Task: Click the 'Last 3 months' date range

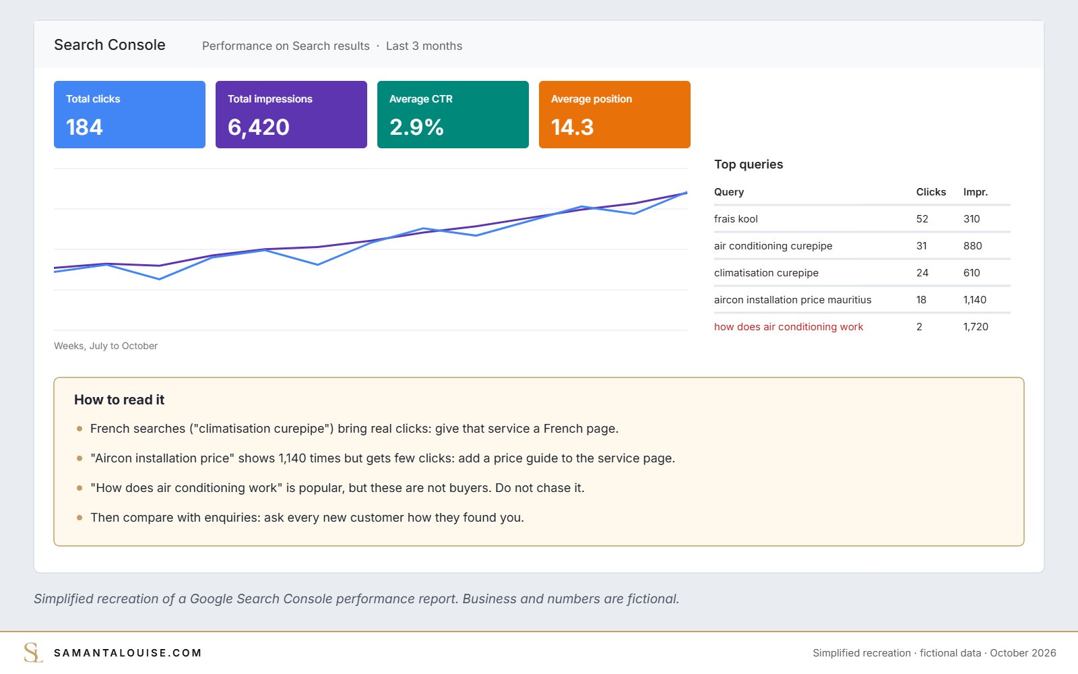Action: point(424,46)
